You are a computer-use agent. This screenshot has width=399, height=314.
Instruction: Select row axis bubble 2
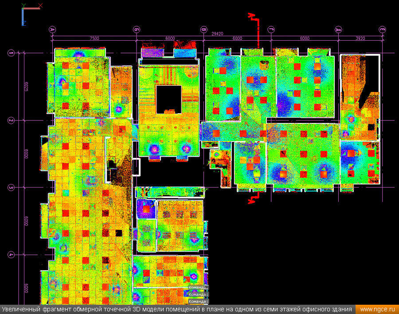click(x=11, y=120)
